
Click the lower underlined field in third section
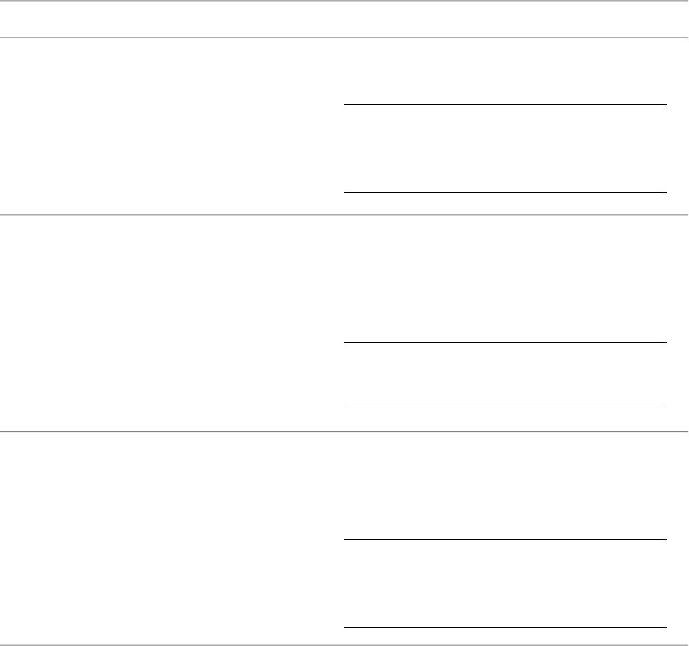(x=505, y=617)
